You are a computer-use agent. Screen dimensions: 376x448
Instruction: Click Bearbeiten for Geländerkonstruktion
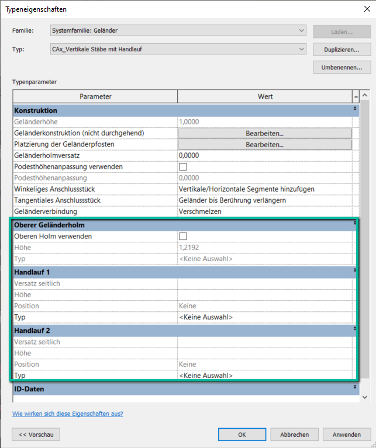point(264,133)
